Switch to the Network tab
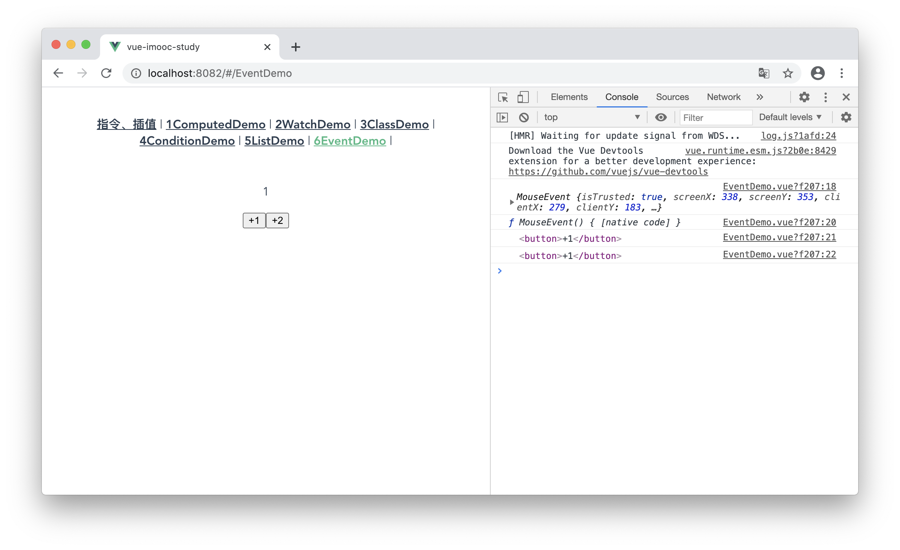This screenshot has height=550, width=900. click(x=723, y=97)
